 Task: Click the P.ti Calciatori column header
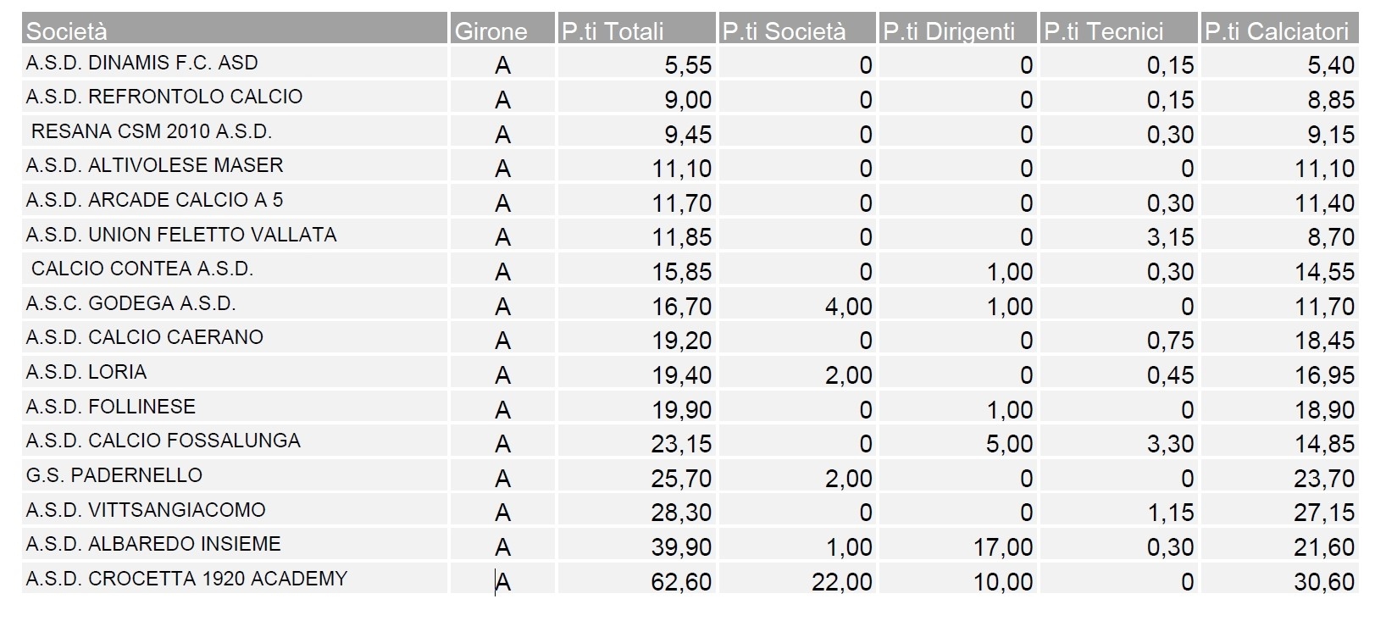[1276, 31]
